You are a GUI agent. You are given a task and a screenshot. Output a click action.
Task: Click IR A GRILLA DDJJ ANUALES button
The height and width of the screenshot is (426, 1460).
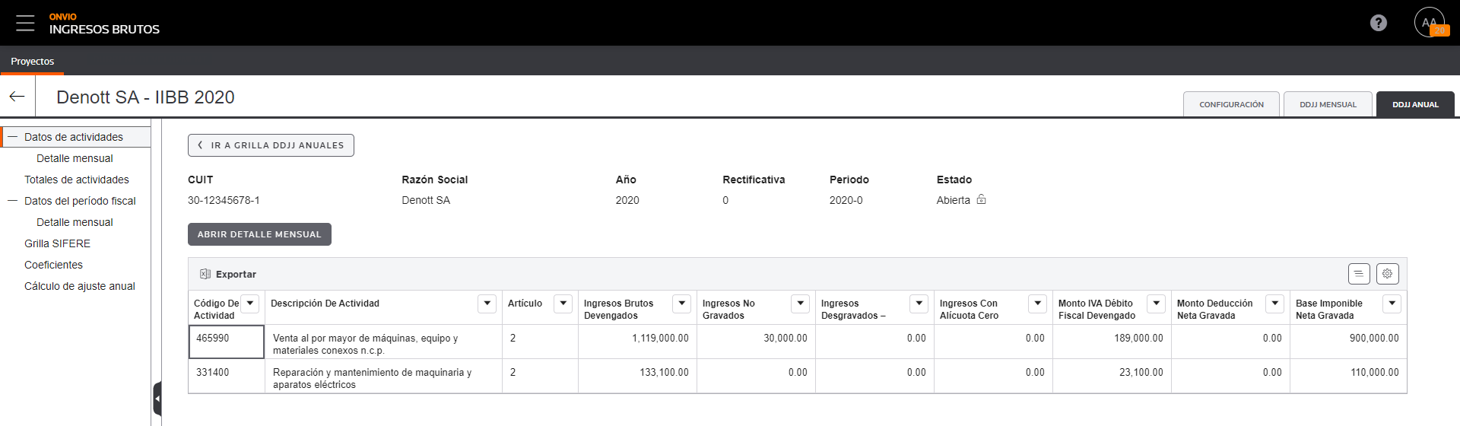[271, 145]
